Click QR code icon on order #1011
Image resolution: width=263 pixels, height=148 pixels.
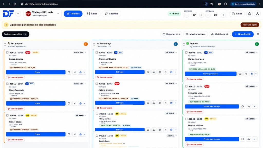(x=160, y=103)
